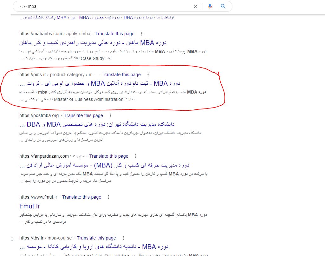This screenshot has width=325, height=256.
Task: Open three-dot menu for tbs.ir result
Action: 123,238
